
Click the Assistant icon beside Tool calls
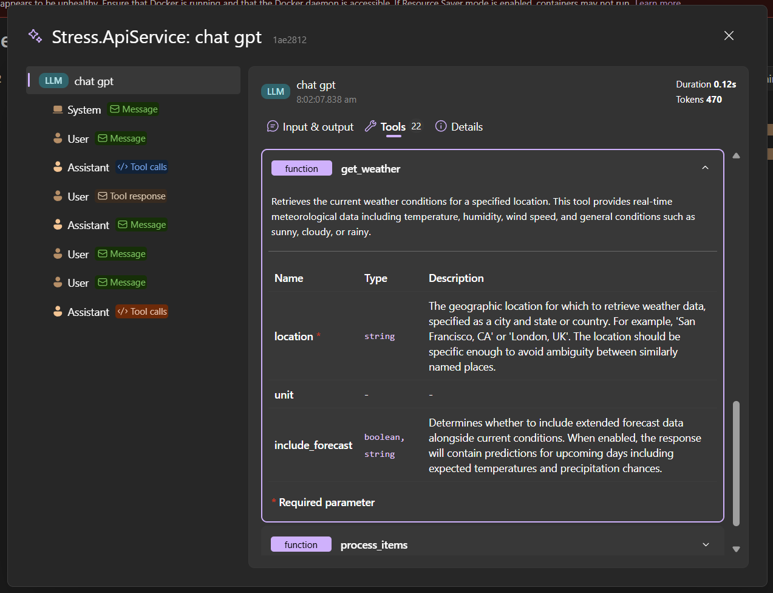click(57, 166)
